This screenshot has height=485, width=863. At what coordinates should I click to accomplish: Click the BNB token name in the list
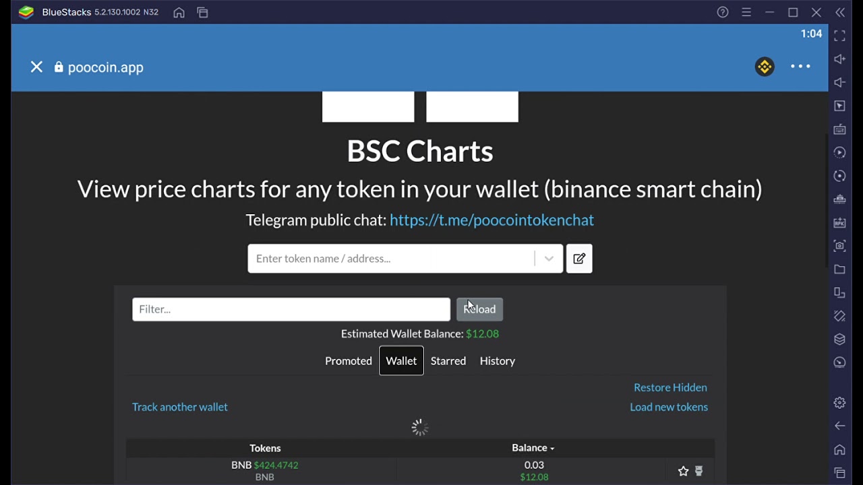click(x=241, y=465)
